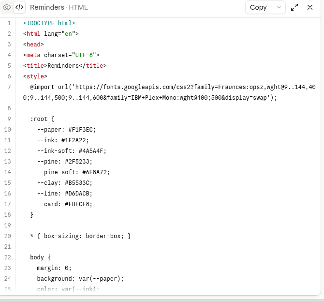Click line number 22 beside body
This screenshot has width=324, height=301.
pos(7,257)
